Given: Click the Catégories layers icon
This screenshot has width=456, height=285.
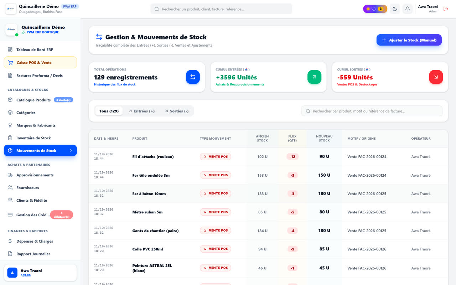Looking at the screenshot, I should [10, 113].
